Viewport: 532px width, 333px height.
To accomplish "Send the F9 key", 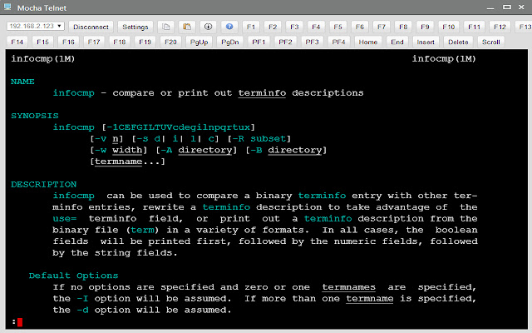I will [425, 27].
